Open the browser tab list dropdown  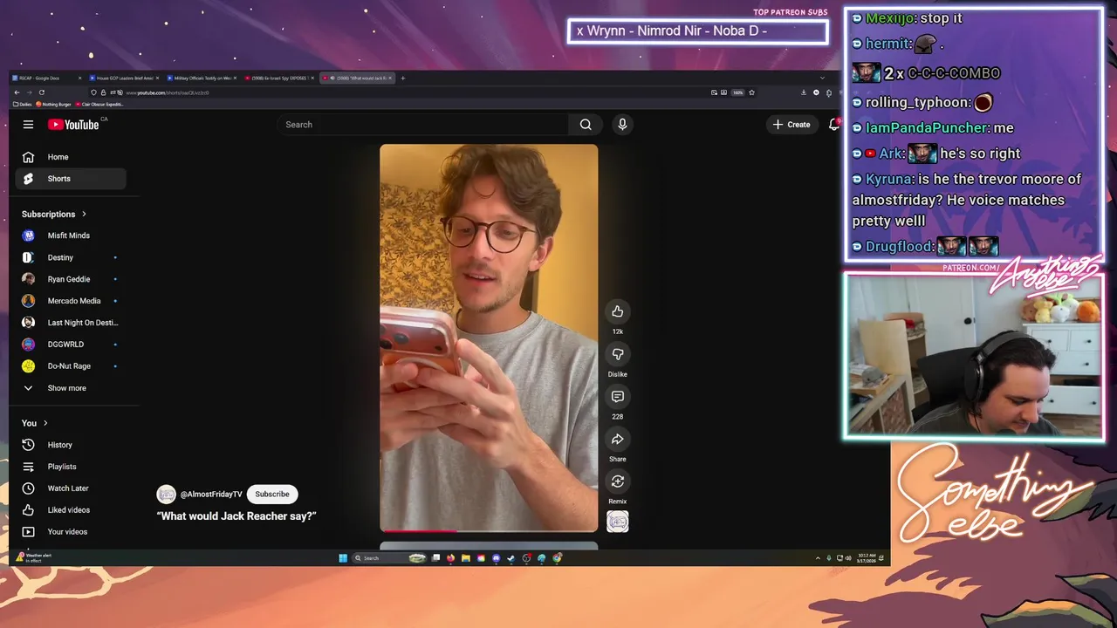click(822, 78)
